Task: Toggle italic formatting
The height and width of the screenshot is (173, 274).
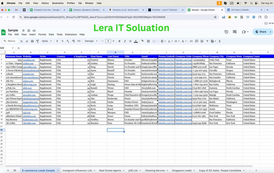Action: (124, 41)
